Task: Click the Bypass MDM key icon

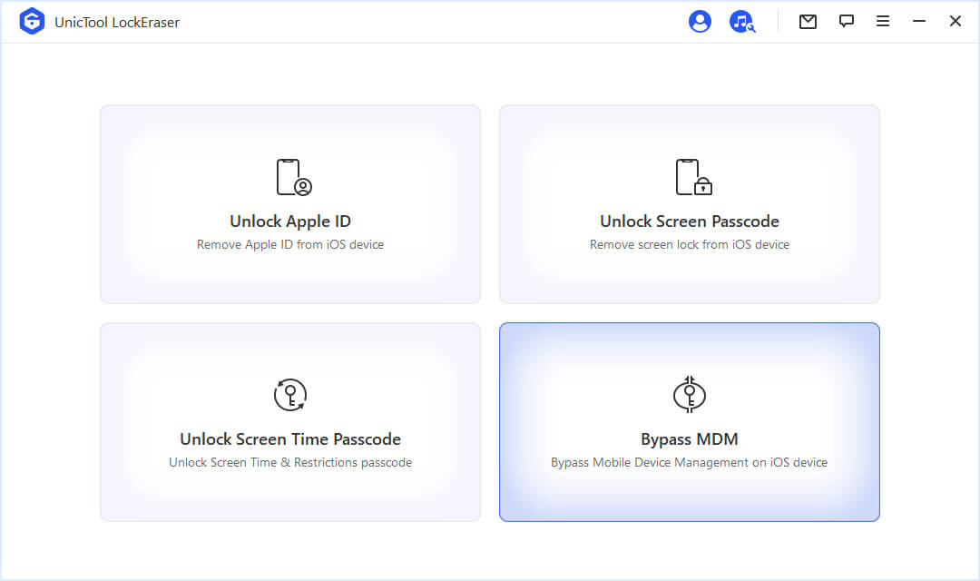Action: [x=690, y=394]
